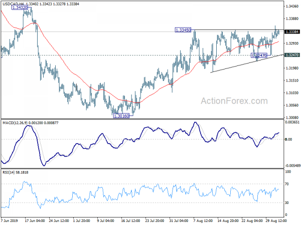The image size is (301, 225).
Task: Click the 31 Jul 04:00 time label
Action: pos(179,221)
